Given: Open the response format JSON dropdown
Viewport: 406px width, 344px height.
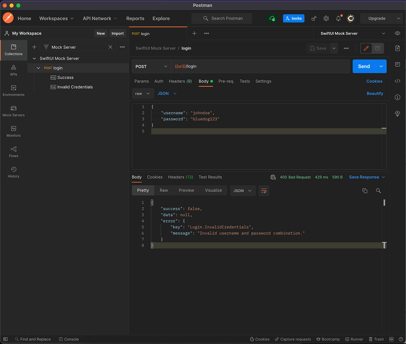Looking at the screenshot, I should click(243, 191).
